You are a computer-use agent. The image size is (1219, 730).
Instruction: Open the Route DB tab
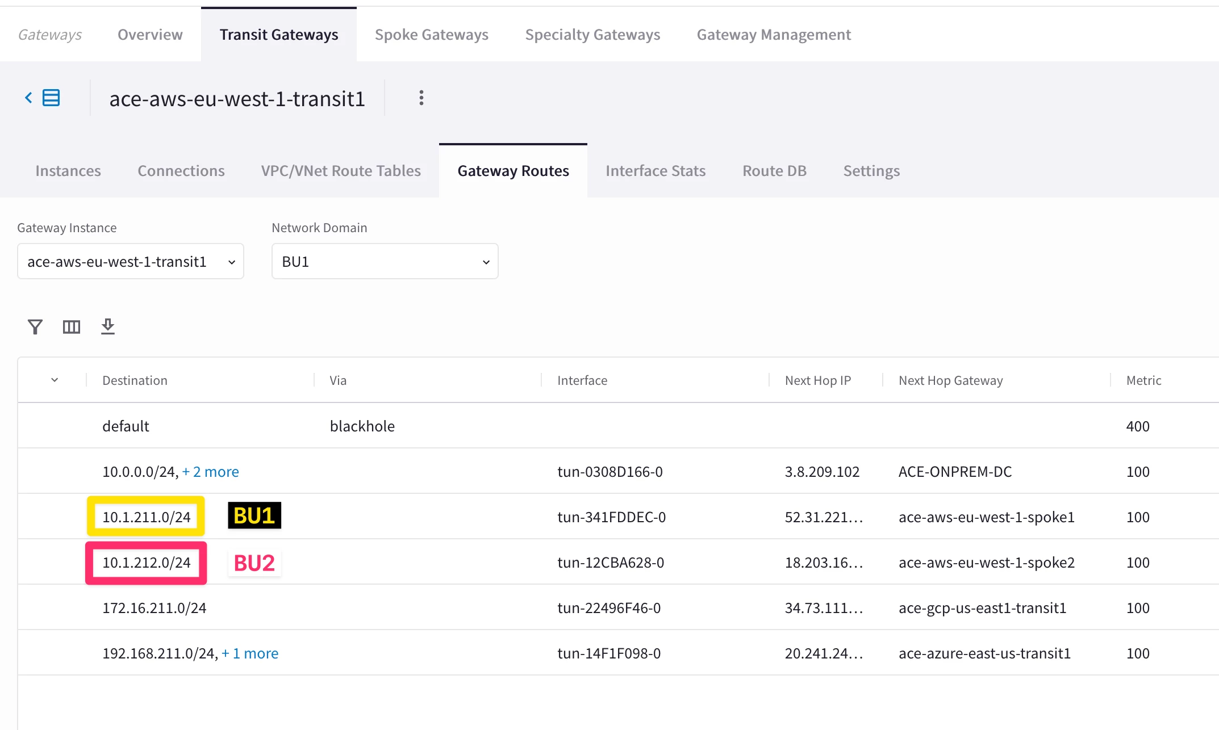click(774, 171)
